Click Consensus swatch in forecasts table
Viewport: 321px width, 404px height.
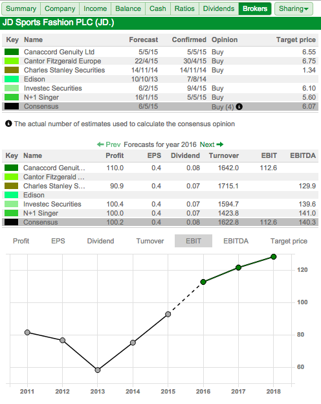[12, 222]
